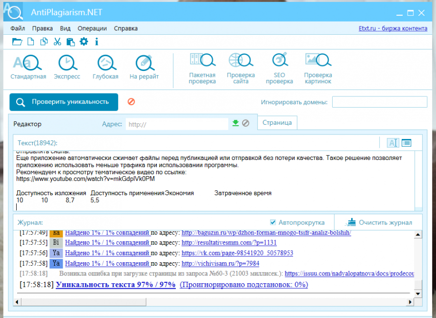Click the scissors cut icon

tap(57, 42)
